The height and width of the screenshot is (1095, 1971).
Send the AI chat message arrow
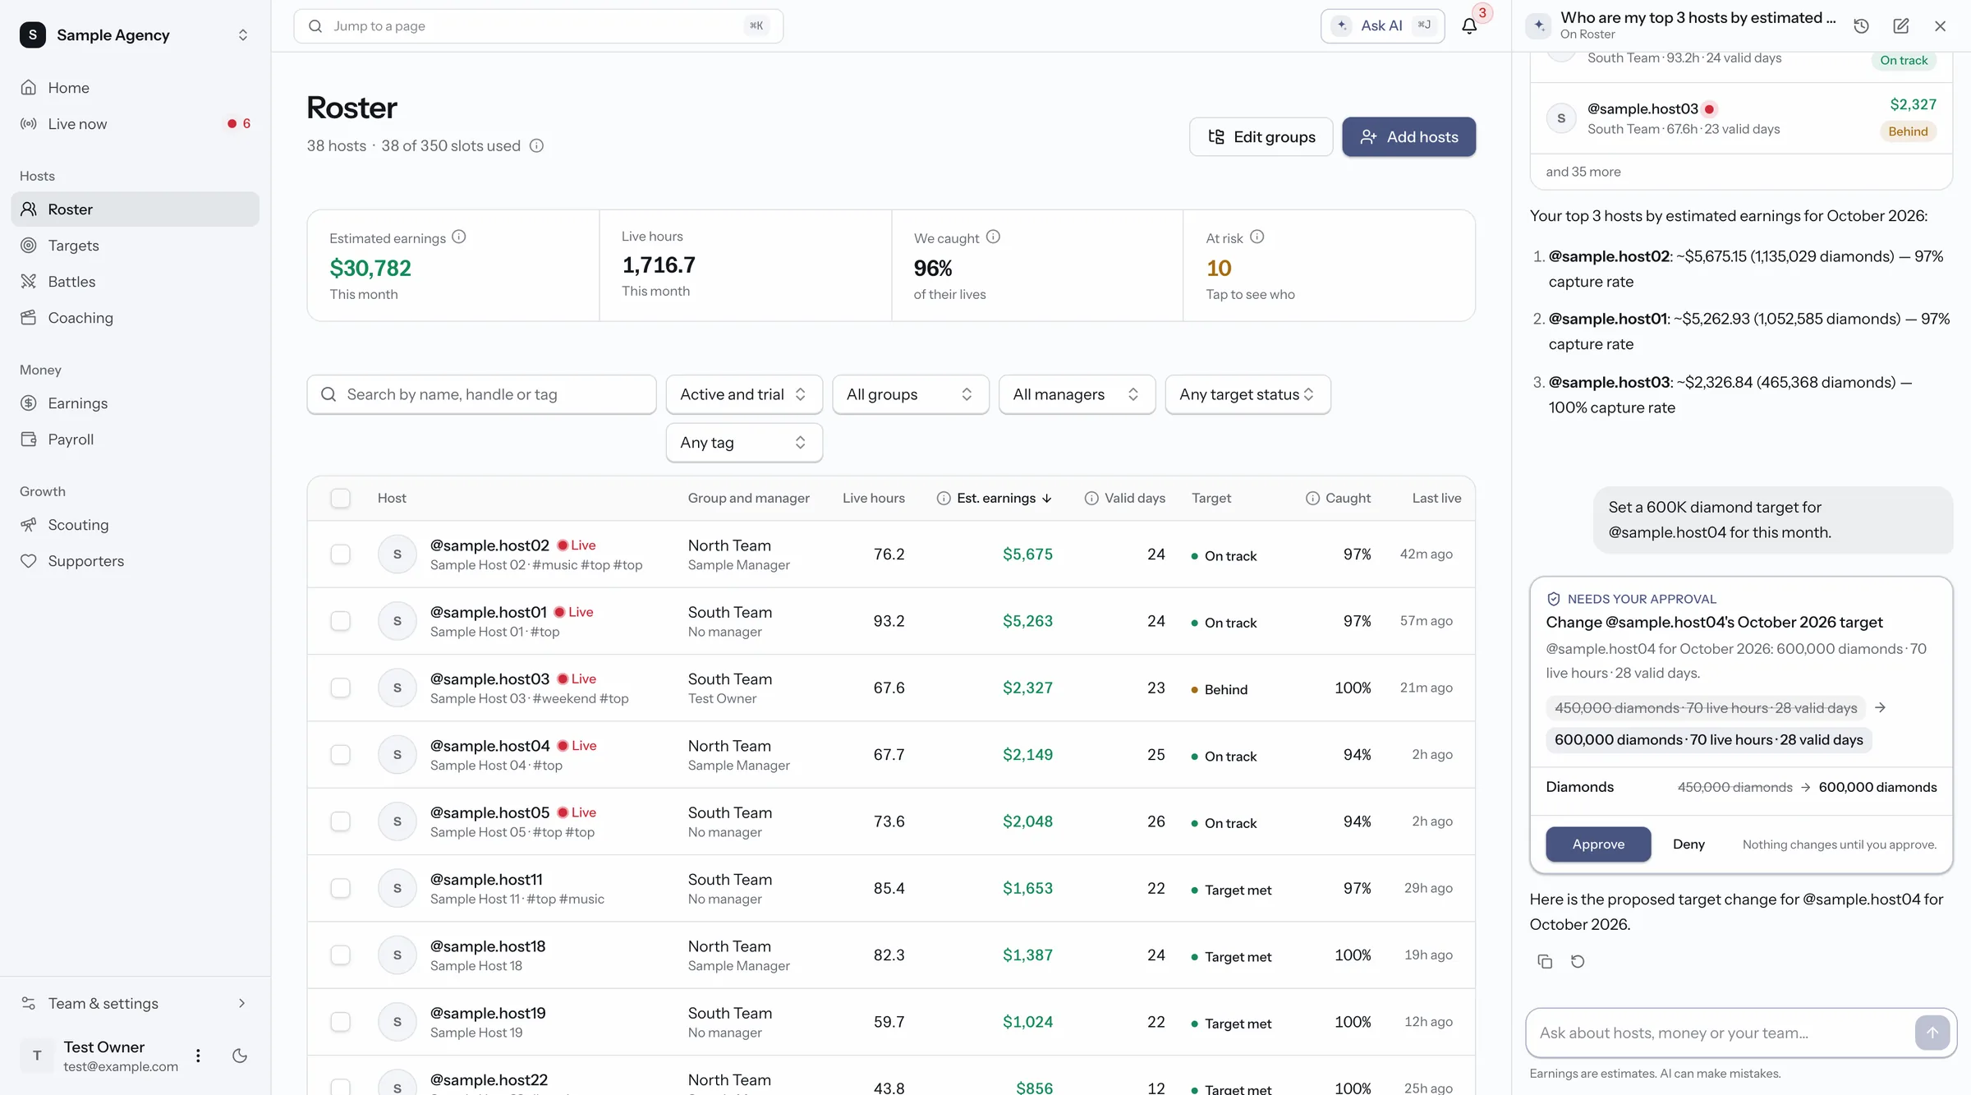click(1932, 1033)
